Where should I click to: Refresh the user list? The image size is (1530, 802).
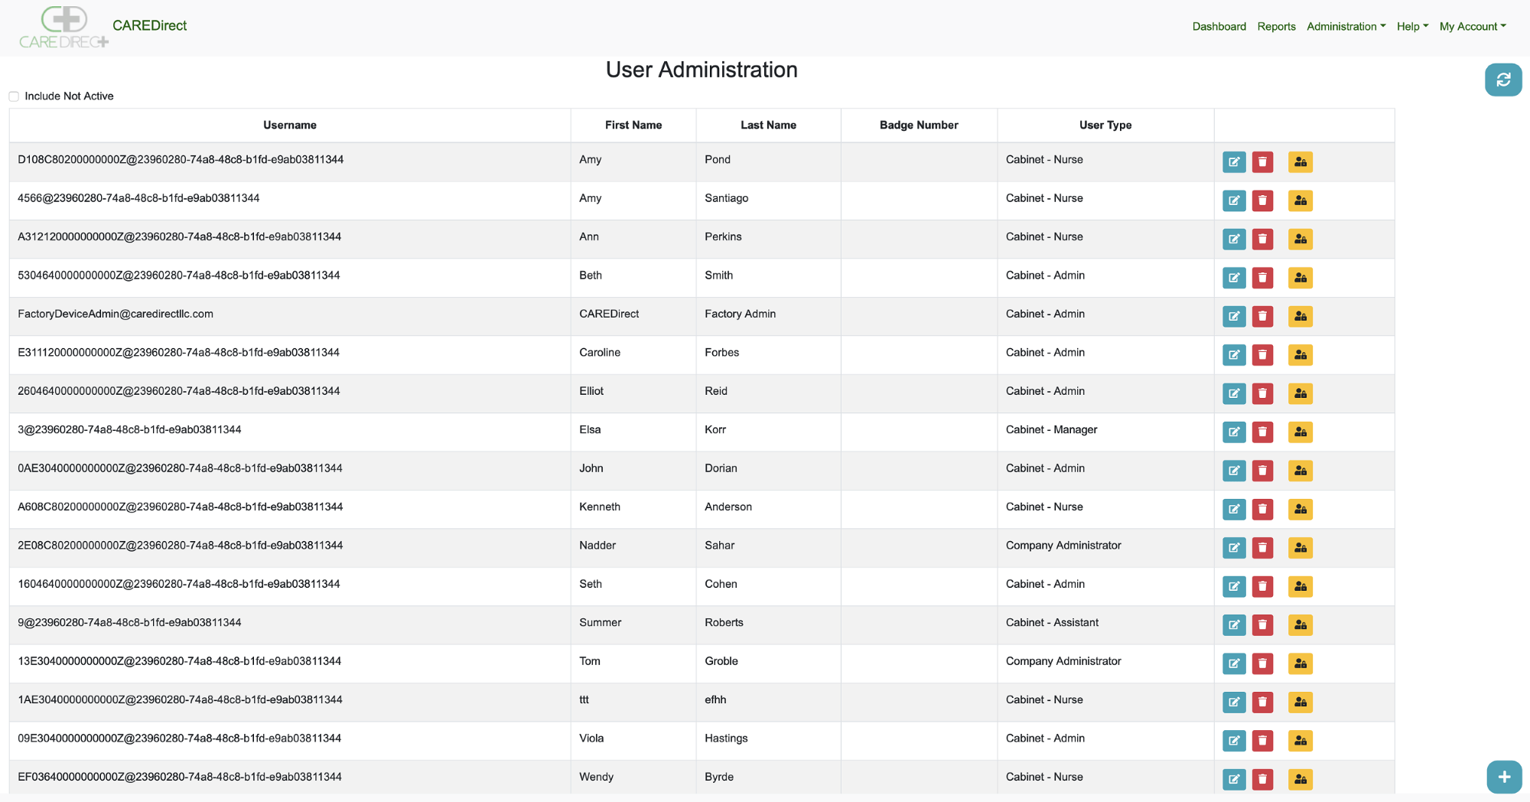[x=1503, y=80]
